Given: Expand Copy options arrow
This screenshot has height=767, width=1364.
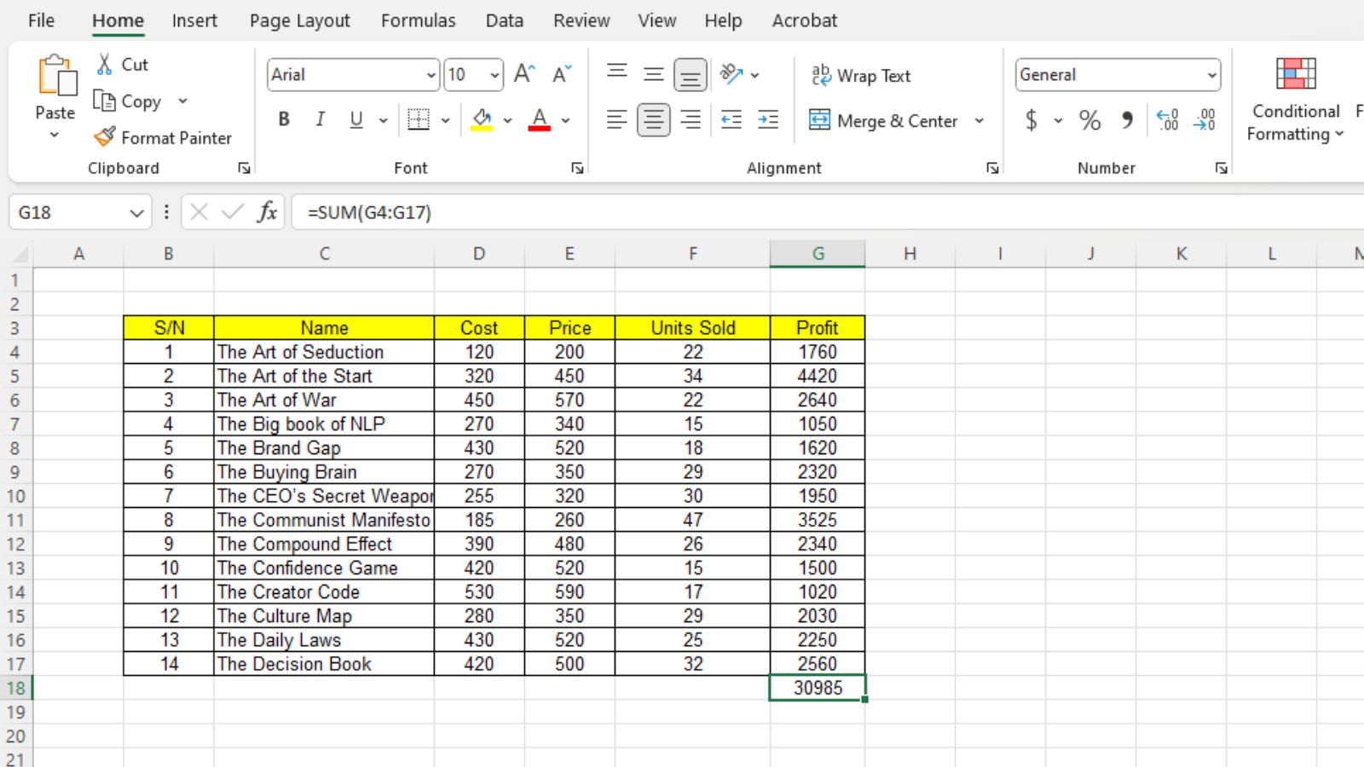Looking at the screenshot, I should click(x=182, y=101).
